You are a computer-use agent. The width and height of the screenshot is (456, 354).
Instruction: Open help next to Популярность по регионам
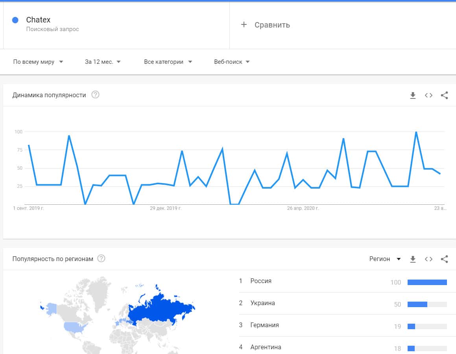(102, 259)
